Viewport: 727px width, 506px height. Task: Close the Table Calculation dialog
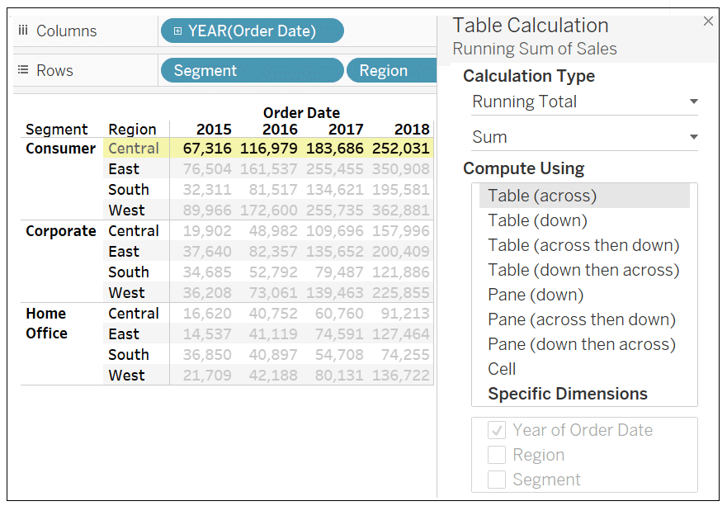708,21
